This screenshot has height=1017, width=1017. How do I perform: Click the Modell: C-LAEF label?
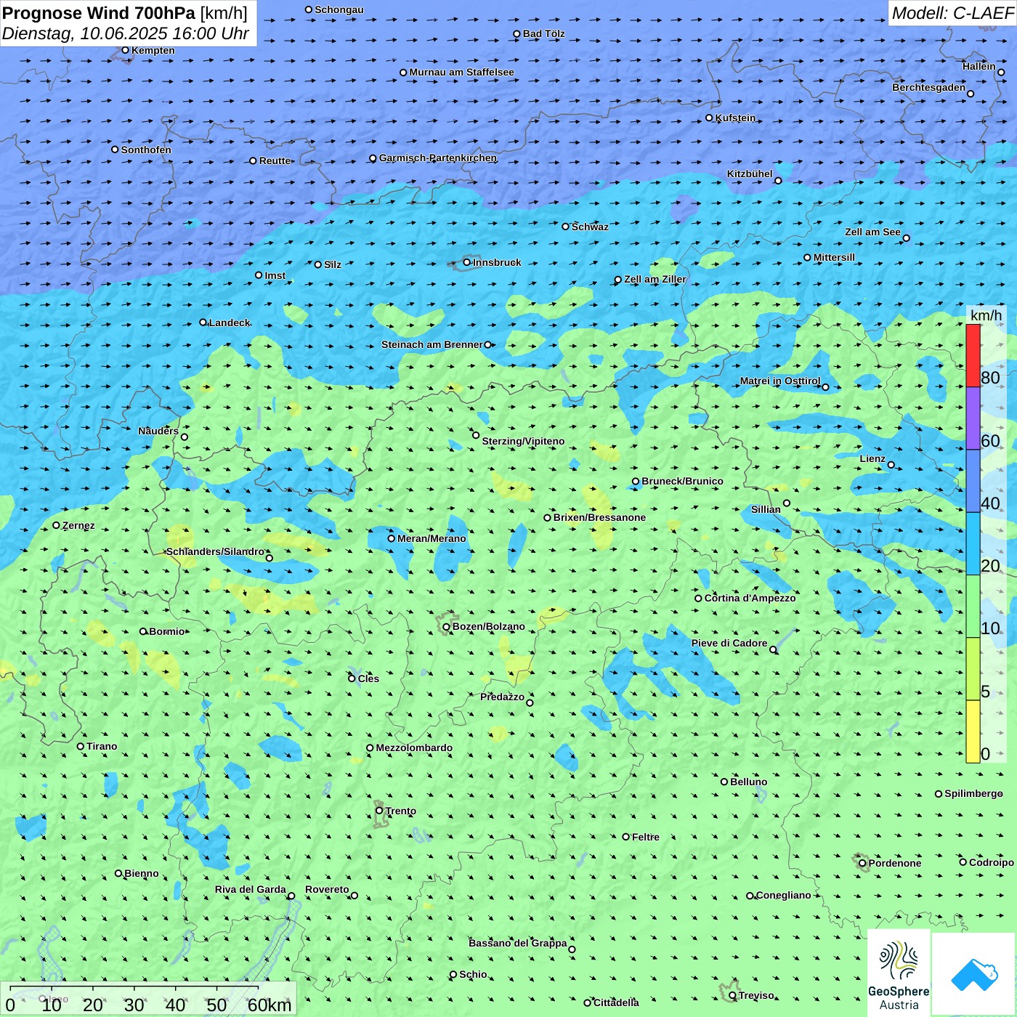pyautogui.click(x=952, y=13)
